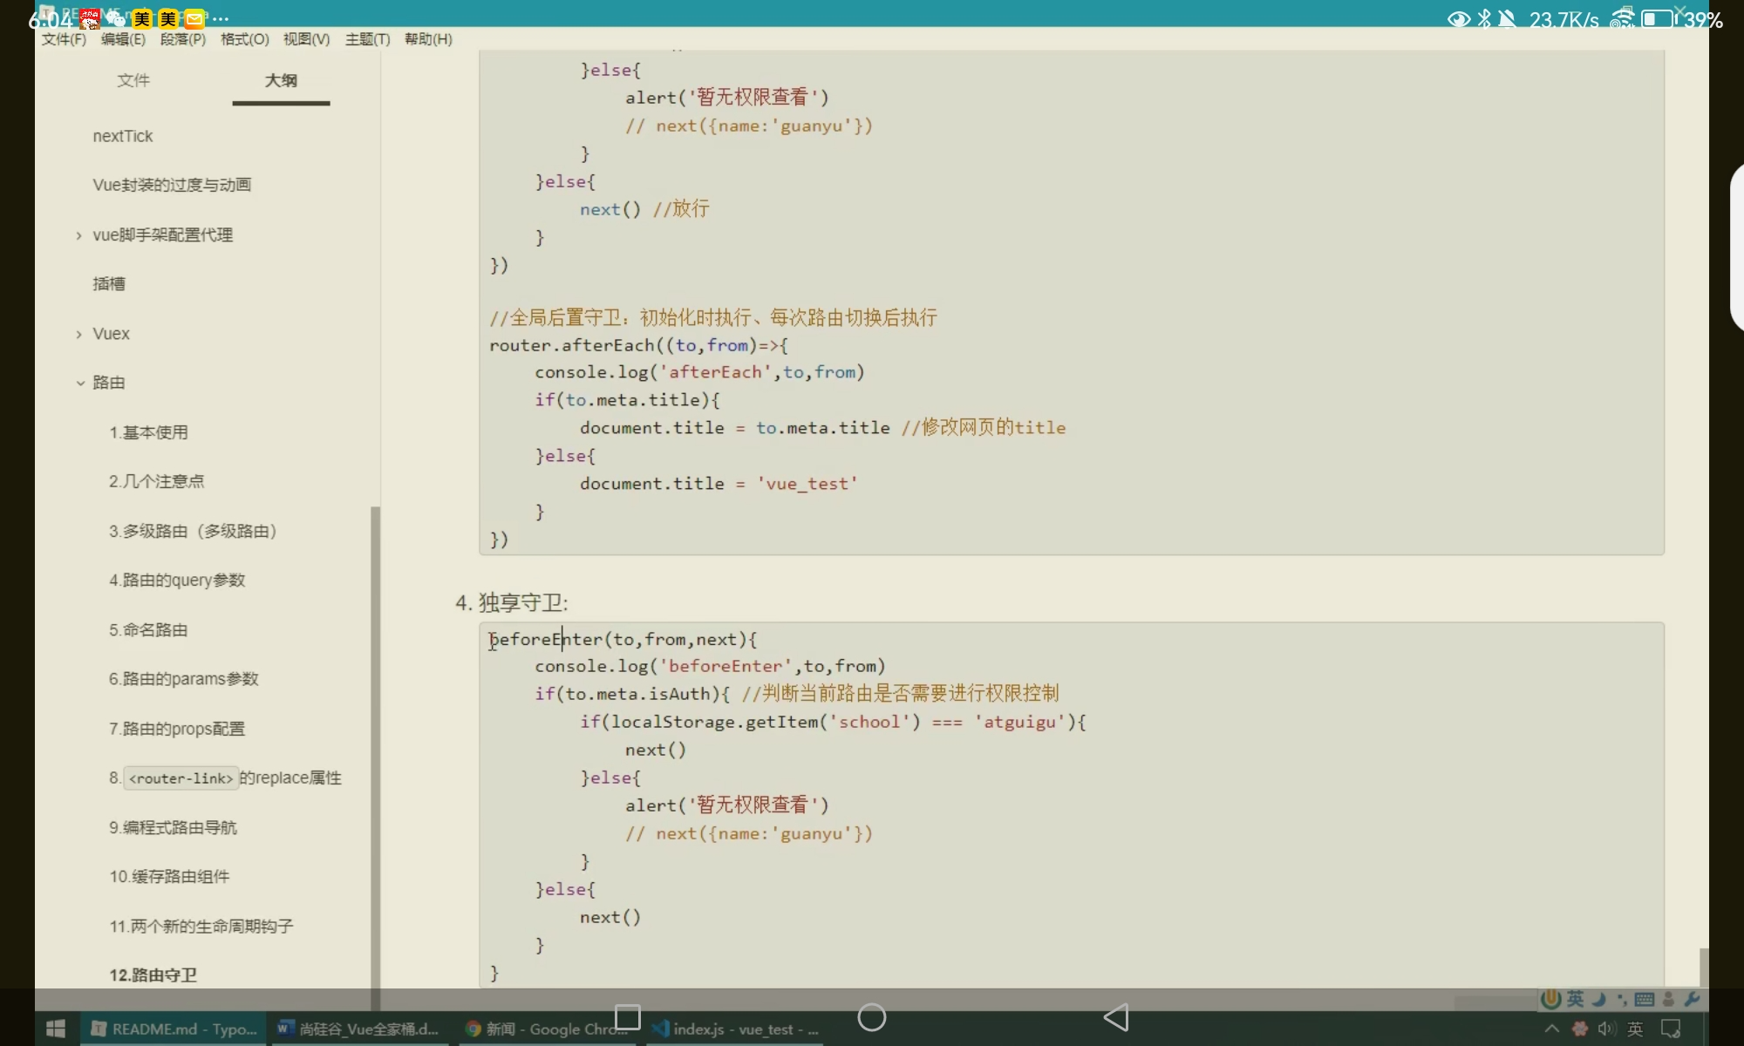Collapse the 路由 outline section
Viewport: 1744px width, 1046px height.
(79, 383)
